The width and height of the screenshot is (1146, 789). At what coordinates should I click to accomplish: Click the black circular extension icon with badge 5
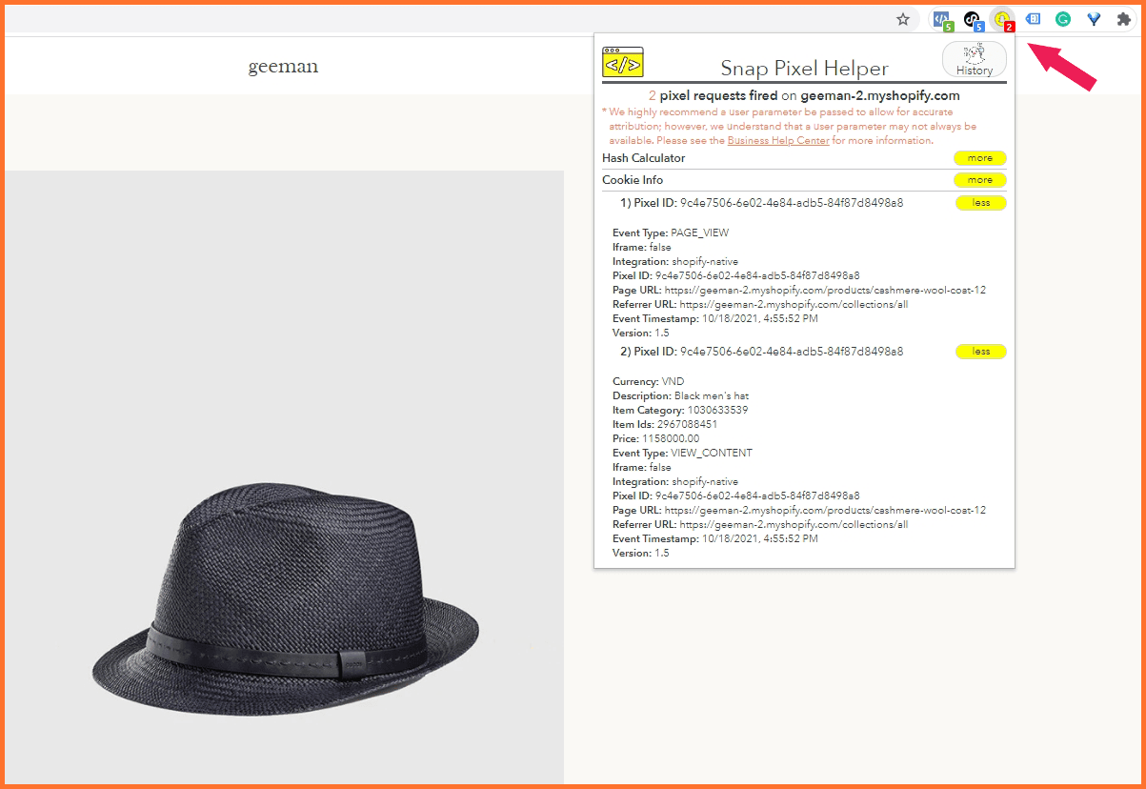click(x=972, y=19)
